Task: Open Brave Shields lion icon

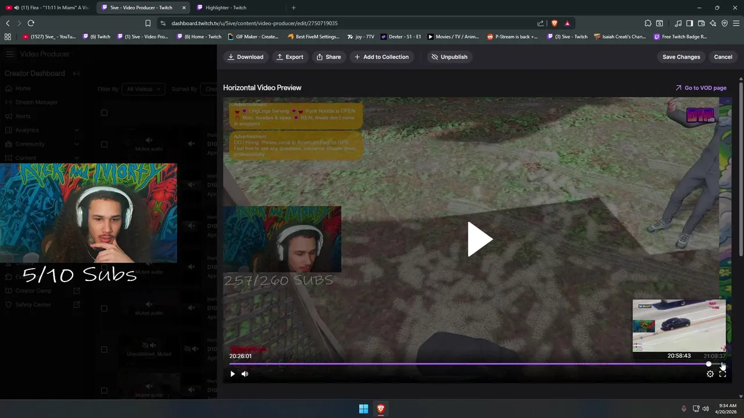Action: tap(554, 23)
